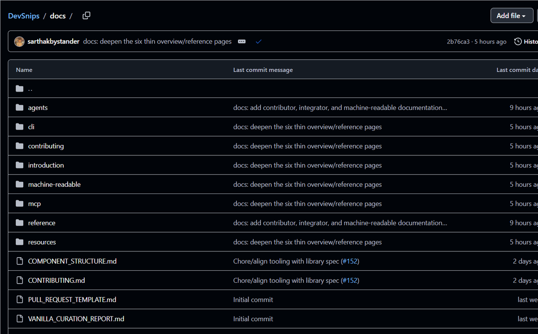This screenshot has width=538, height=334.
Task: Click the machine-readable folder icon
Action: (x=19, y=185)
